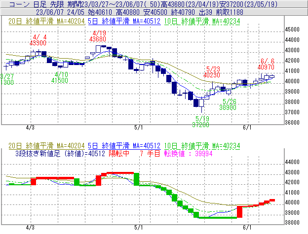Click the 4/19 peak candlestick
The width and height of the screenshot is (308, 234).
98,49
